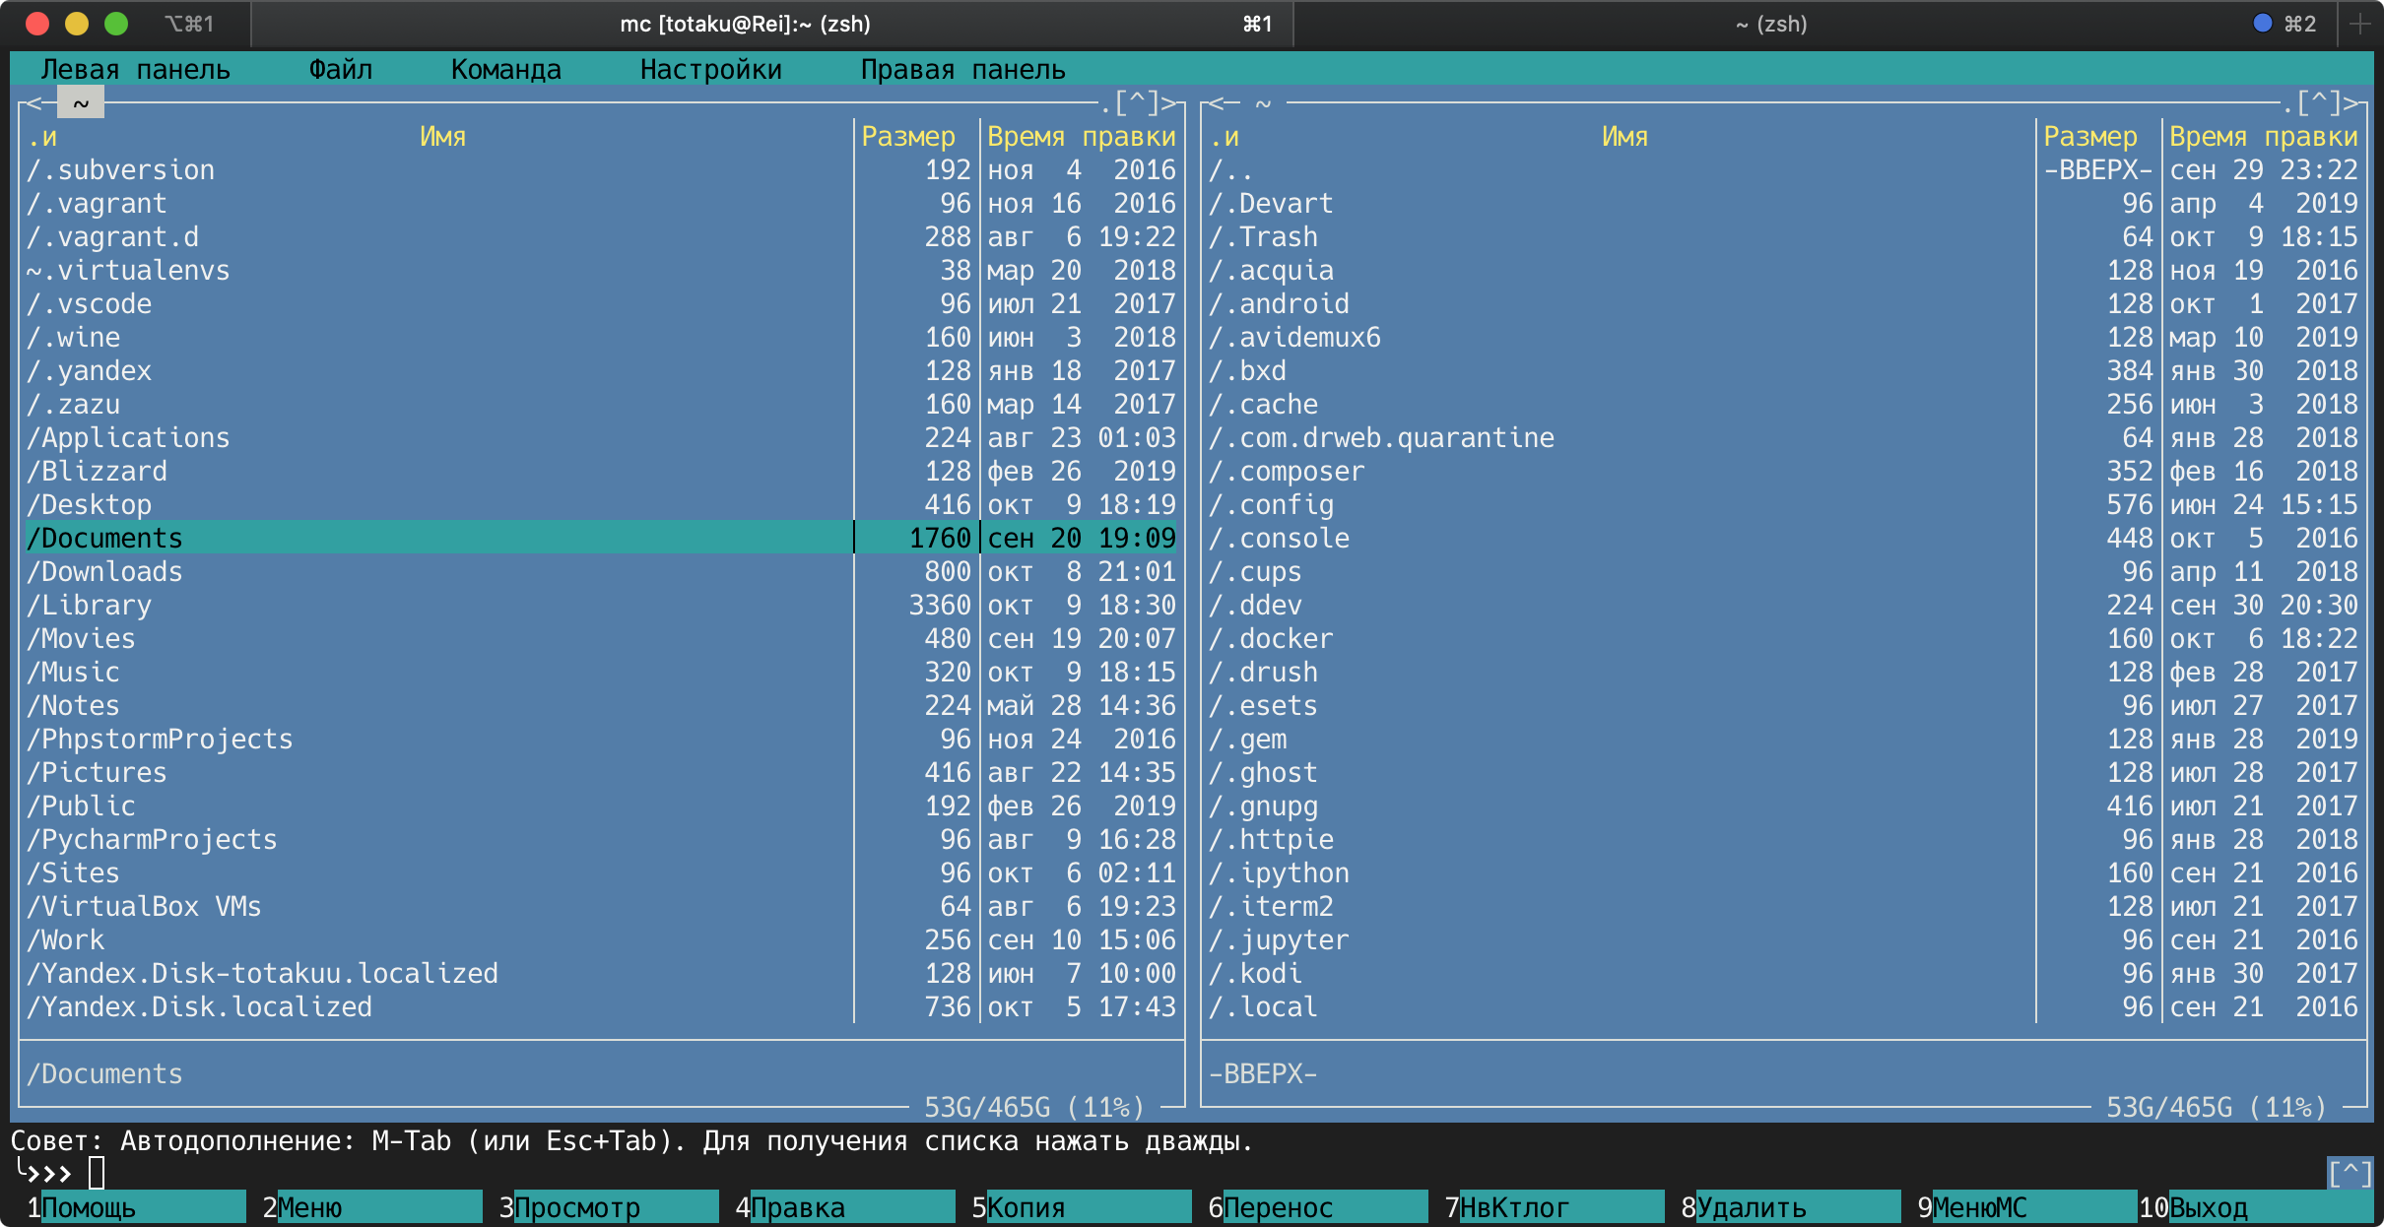
Task: Click the 10Выход function key button
Action: pyautogui.click(x=2256, y=1207)
